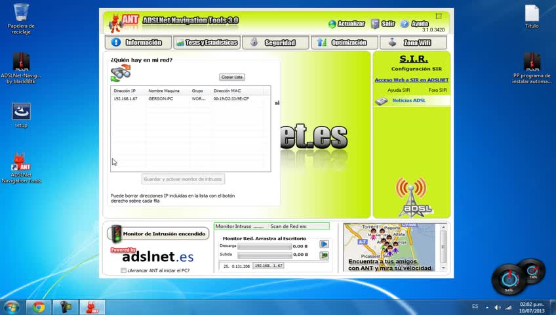Open Papelera de reciclaje on the desktop
556x315 pixels.
point(21,19)
